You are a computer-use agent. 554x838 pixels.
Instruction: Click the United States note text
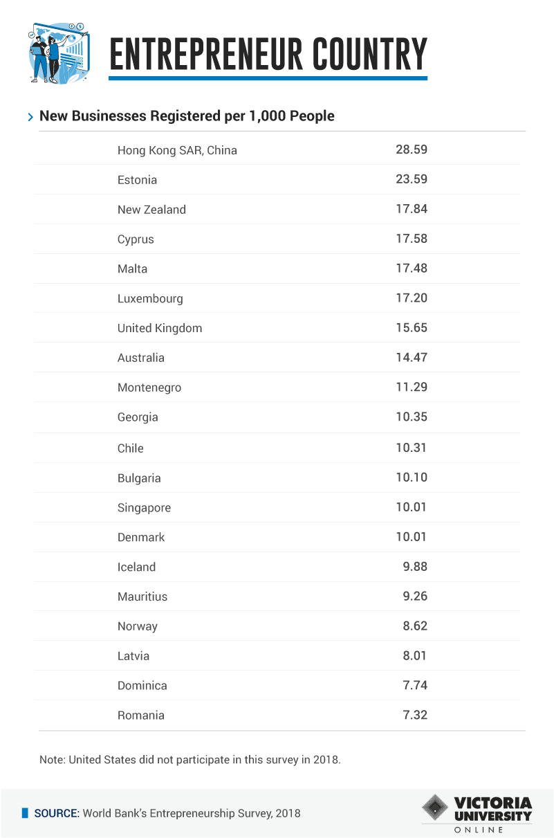pyautogui.click(x=190, y=759)
